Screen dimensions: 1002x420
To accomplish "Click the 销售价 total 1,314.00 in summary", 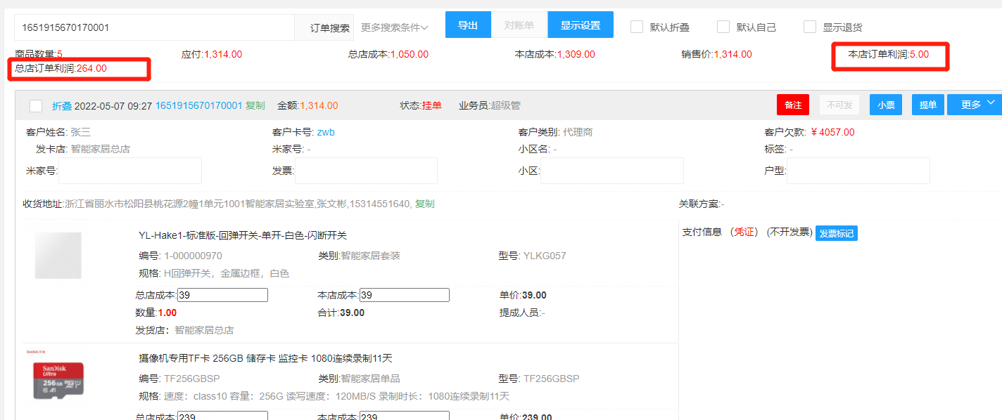I will click(x=733, y=54).
